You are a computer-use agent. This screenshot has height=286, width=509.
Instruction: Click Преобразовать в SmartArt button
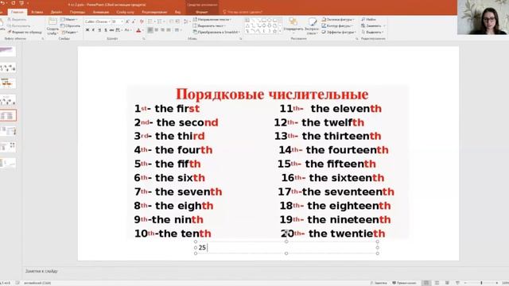(x=216, y=32)
